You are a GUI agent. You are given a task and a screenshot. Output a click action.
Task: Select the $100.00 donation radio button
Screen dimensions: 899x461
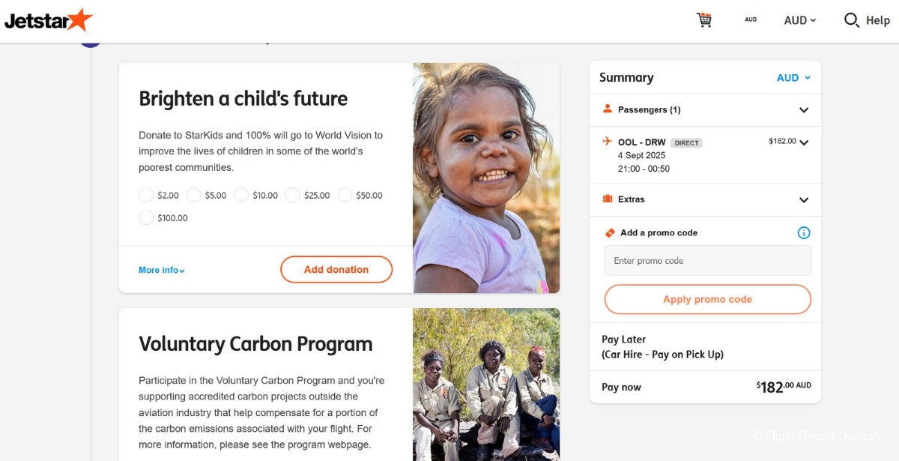coord(146,218)
